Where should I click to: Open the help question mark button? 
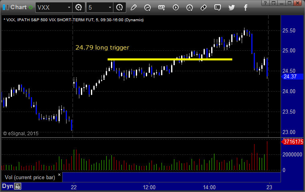click(x=265, y=3)
